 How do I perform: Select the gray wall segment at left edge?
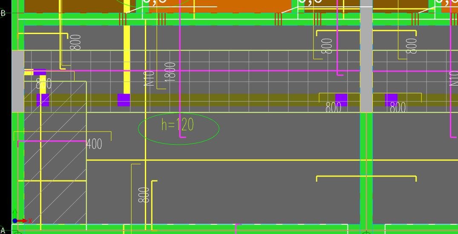(x=18, y=81)
